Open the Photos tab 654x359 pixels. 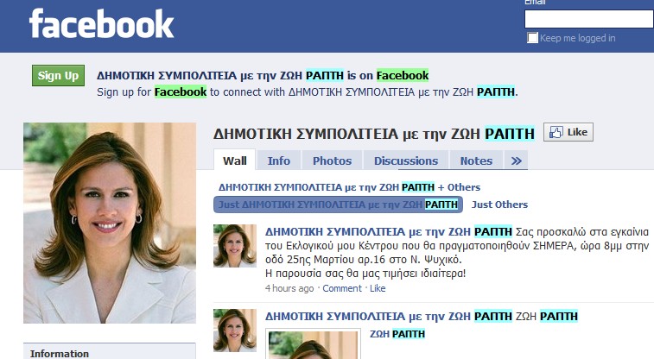[332, 161]
